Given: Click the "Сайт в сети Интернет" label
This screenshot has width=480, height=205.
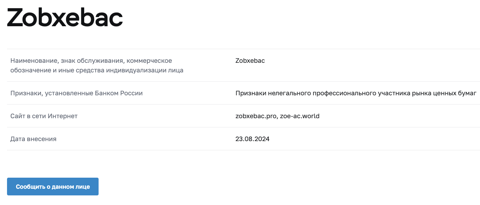Looking at the screenshot, I should tap(44, 116).
